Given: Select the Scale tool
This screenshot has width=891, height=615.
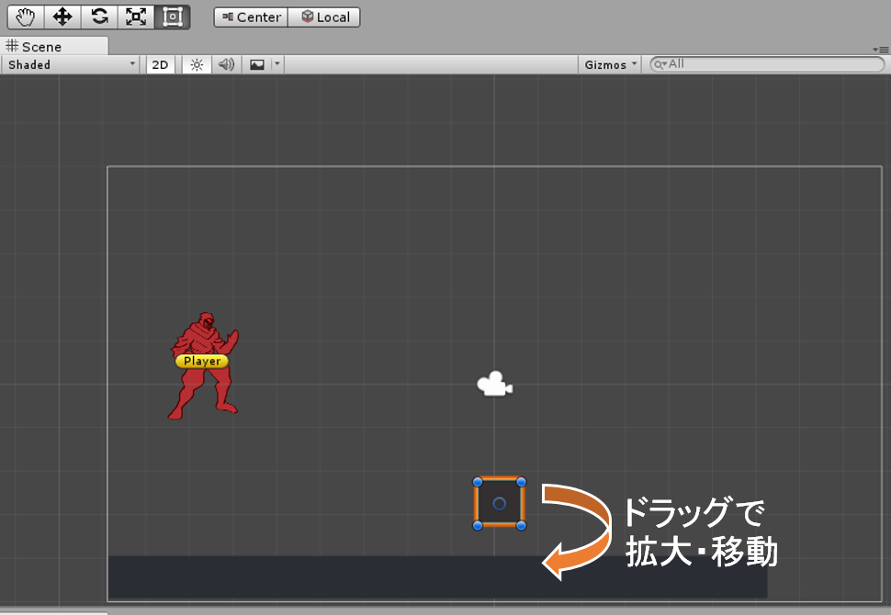Looking at the screenshot, I should click(x=136, y=17).
